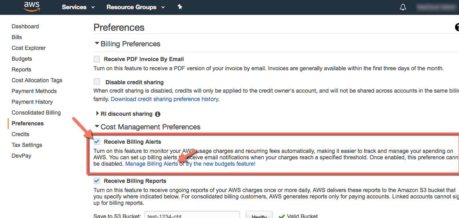The width and height of the screenshot is (459, 218).
Task: Click the RI discount sharing info icon
Action: tap(158, 114)
